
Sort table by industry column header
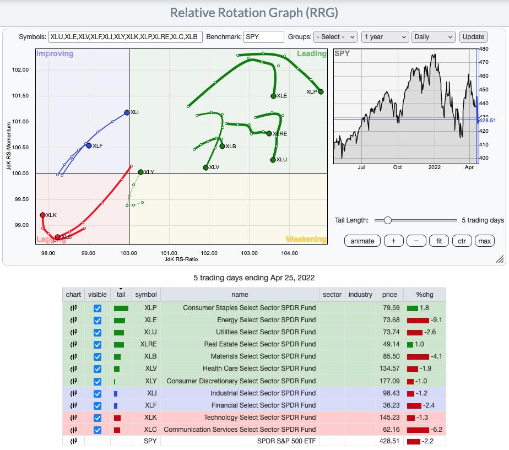360,295
